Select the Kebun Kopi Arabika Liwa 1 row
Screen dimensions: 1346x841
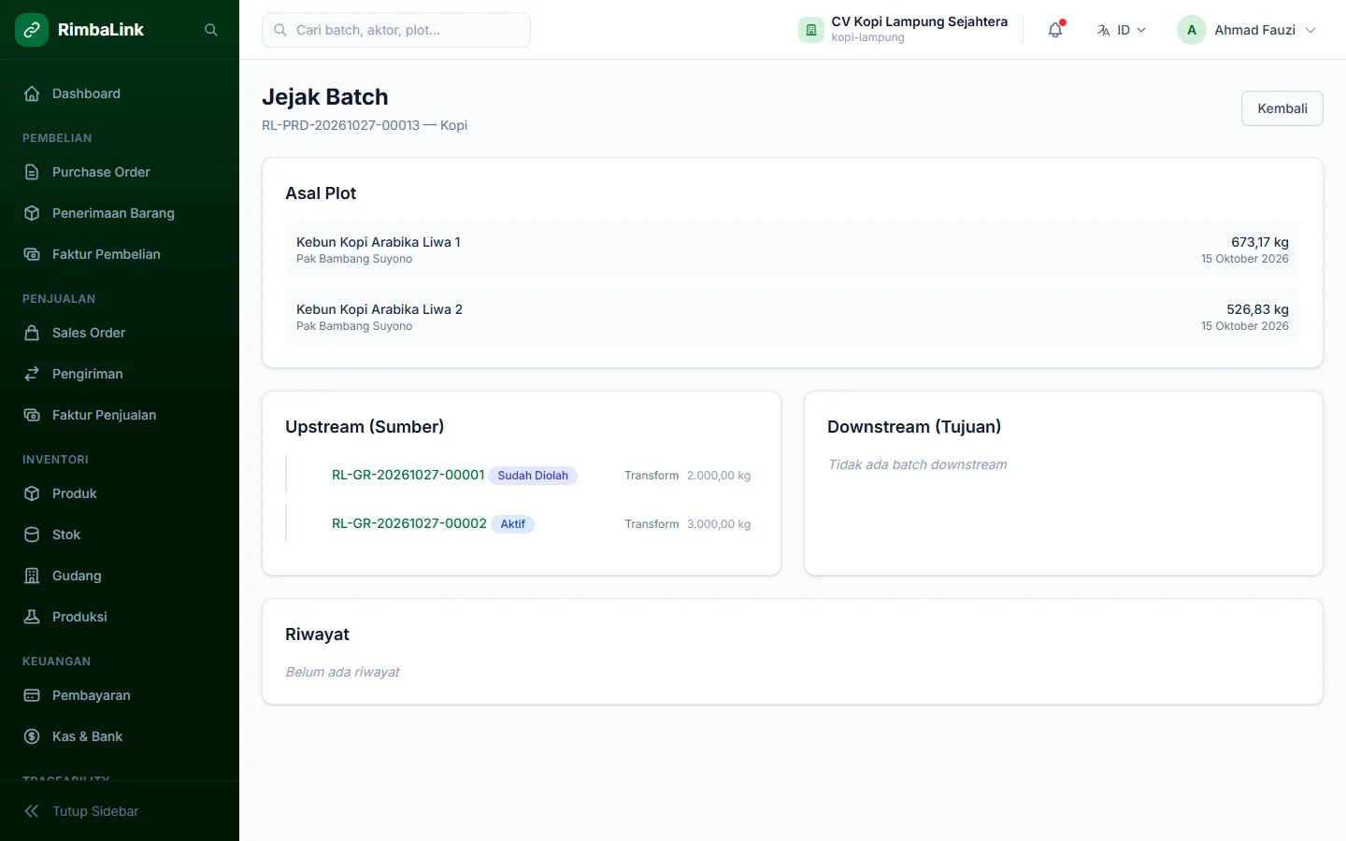pos(793,249)
